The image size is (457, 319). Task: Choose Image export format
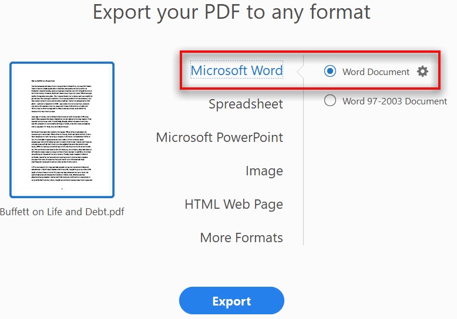point(264,171)
